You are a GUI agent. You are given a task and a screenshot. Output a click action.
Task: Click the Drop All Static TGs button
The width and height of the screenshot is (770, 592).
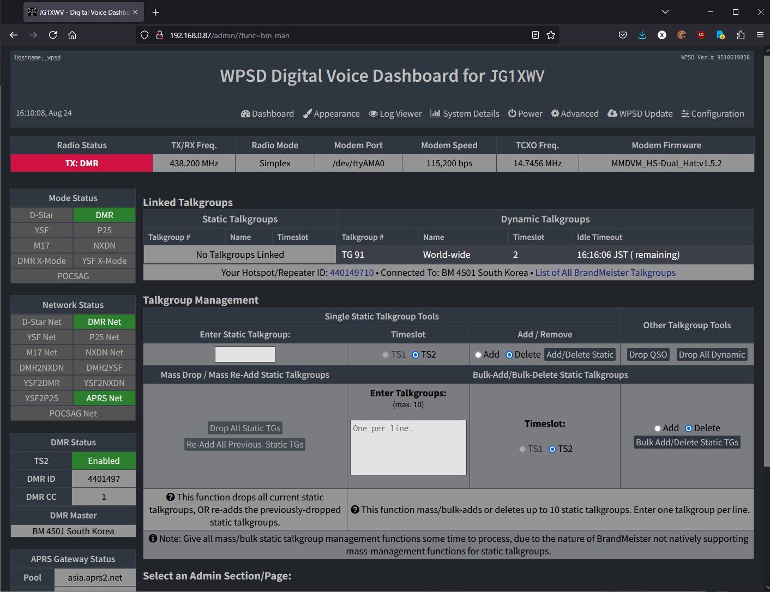pyautogui.click(x=245, y=428)
